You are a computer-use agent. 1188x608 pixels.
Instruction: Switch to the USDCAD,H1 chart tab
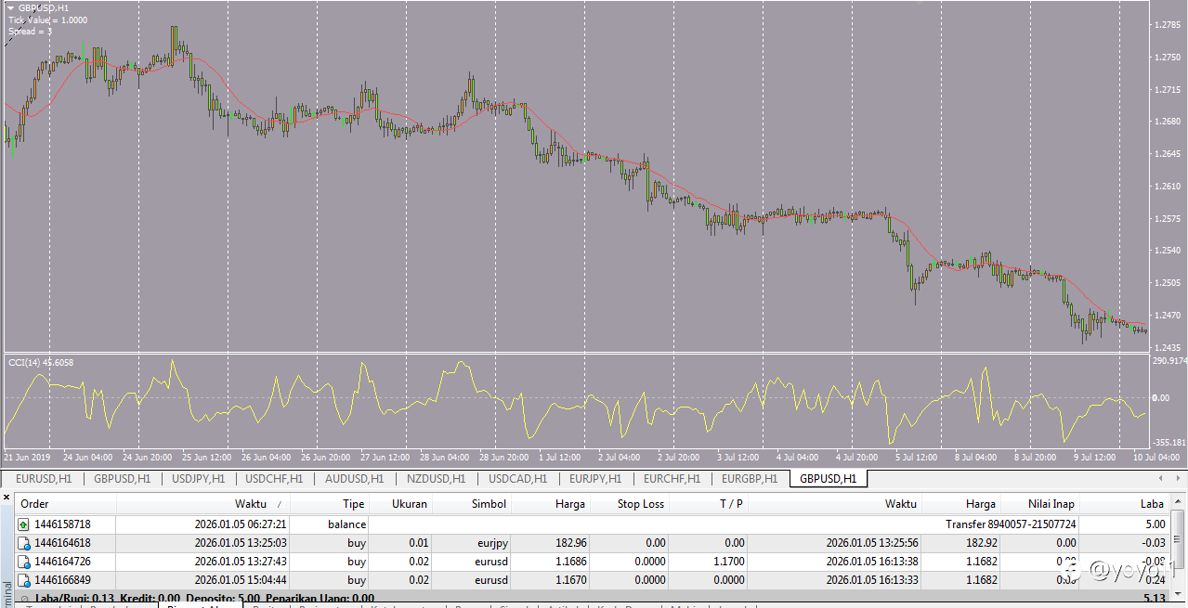click(517, 479)
